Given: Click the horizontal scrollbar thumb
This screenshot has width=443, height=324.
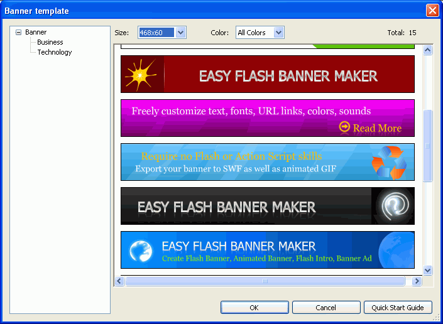Looking at the screenshot, I should click(x=265, y=281).
